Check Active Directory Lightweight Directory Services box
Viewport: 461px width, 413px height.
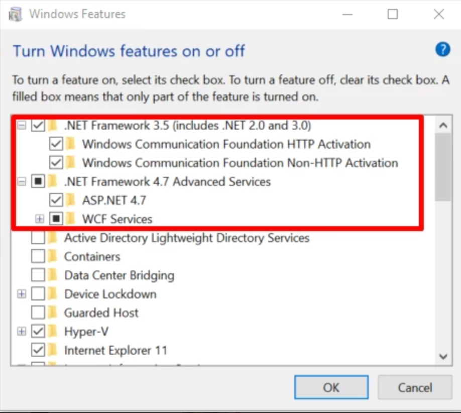[38, 238]
